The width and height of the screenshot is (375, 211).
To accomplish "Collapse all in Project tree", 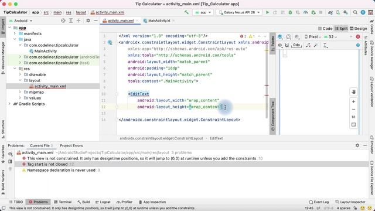I will pos(79,21).
